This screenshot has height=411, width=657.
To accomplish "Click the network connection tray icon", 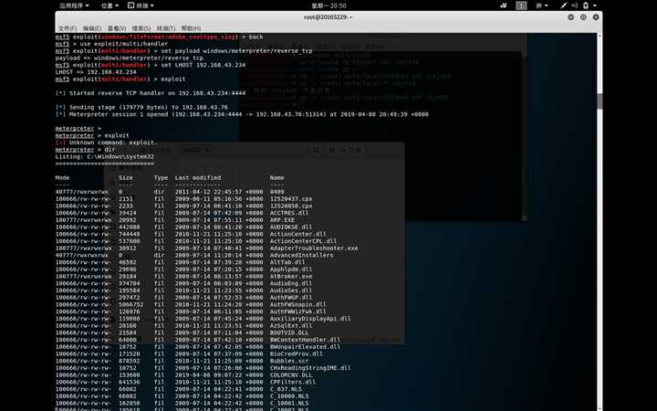I will click(564, 5).
